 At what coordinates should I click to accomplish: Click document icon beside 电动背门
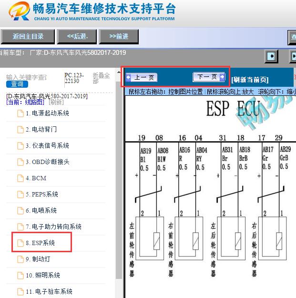click(20, 130)
